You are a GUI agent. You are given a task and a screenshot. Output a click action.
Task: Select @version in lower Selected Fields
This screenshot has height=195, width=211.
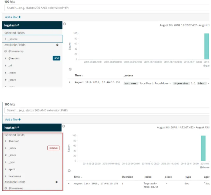(x=14, y=141)
